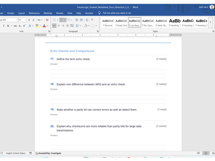Apply yellow text highlight color

[37, 26]
